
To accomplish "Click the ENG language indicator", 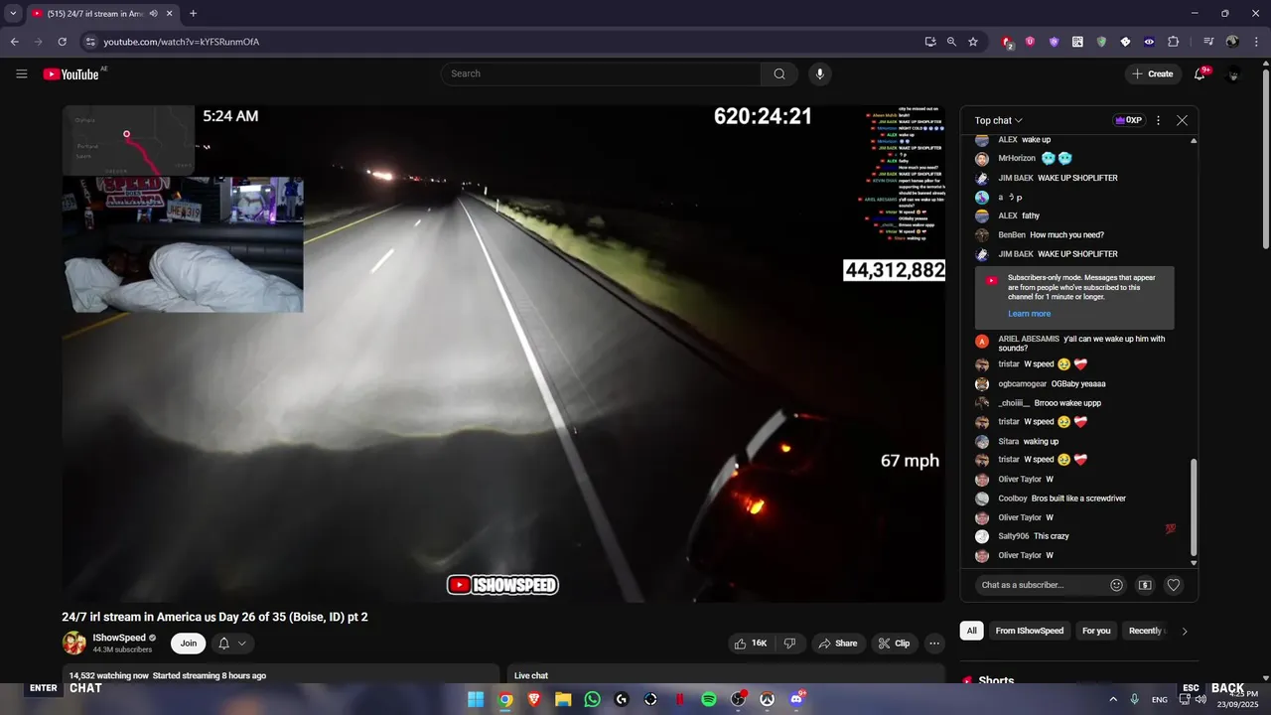I will click(1160, 699).
